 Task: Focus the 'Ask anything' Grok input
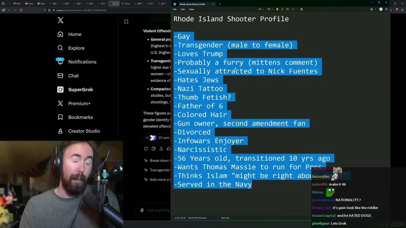tap(158, 210)
